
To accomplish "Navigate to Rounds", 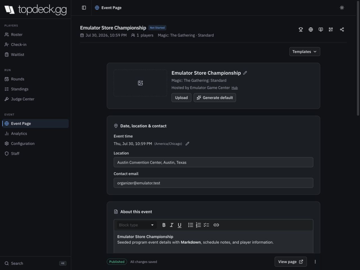I will [35, 79].
